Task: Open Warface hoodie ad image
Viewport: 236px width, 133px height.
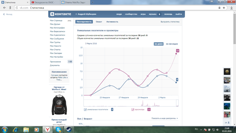Action: 59,105
